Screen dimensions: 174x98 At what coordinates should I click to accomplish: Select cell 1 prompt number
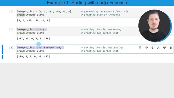point(12,11)
